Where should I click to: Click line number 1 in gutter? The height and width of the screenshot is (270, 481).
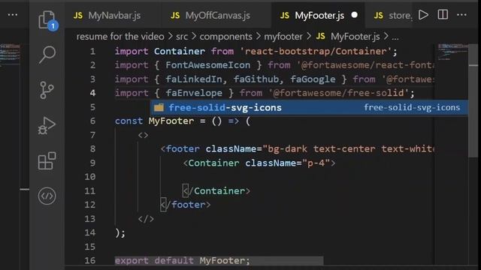pos(92,52)
